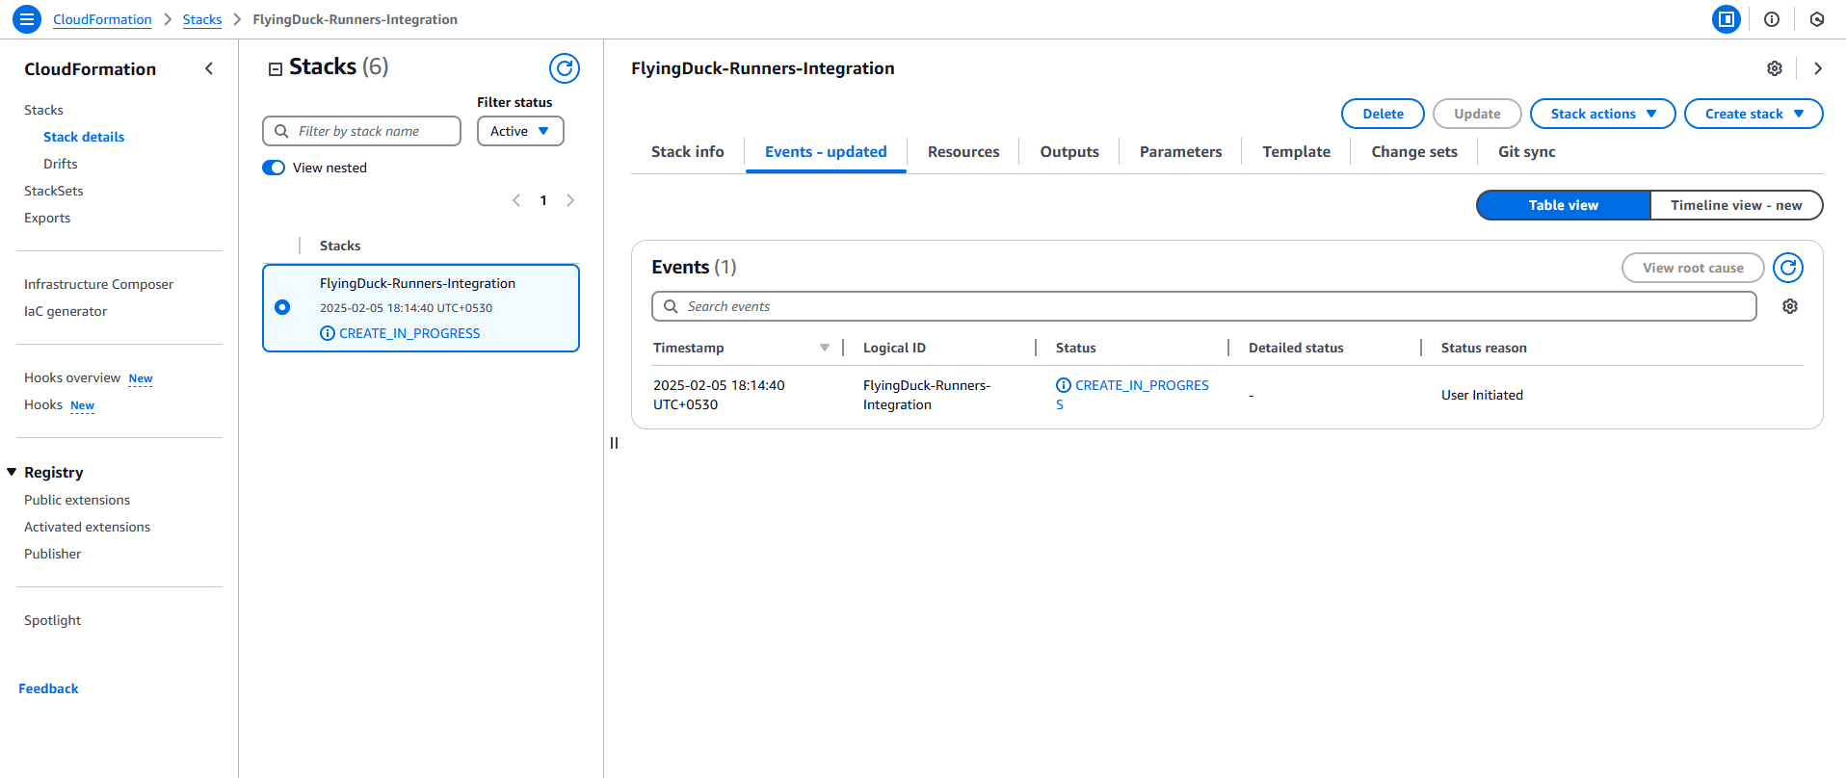Screen dimensions: 1846x778
Task: Refresh the Events table
Action: point(1788,268)
